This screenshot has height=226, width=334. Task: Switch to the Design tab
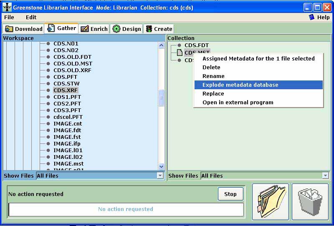pyautogui.click(x=127, y=29)
